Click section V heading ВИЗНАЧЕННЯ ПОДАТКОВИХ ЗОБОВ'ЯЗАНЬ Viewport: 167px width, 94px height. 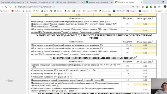94,58
